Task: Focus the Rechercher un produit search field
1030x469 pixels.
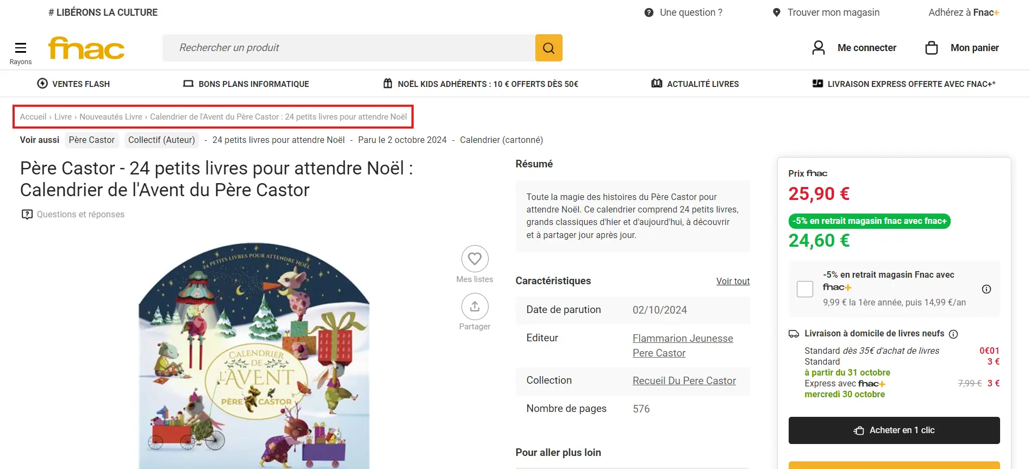Action: coord(349,48)
